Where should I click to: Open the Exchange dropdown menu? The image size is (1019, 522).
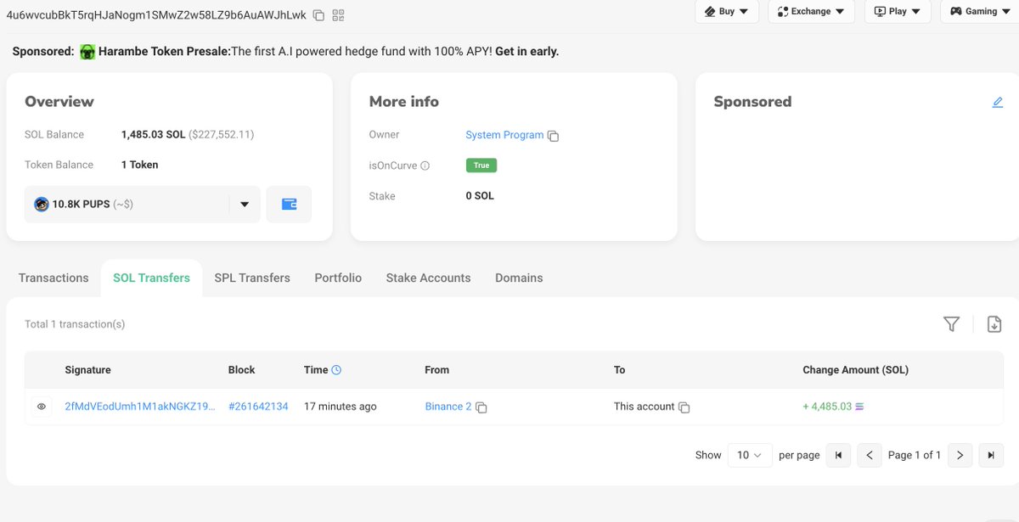point(811,12)
